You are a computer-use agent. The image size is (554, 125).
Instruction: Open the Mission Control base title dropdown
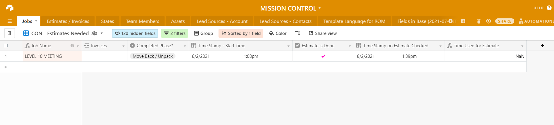(319, 8)
